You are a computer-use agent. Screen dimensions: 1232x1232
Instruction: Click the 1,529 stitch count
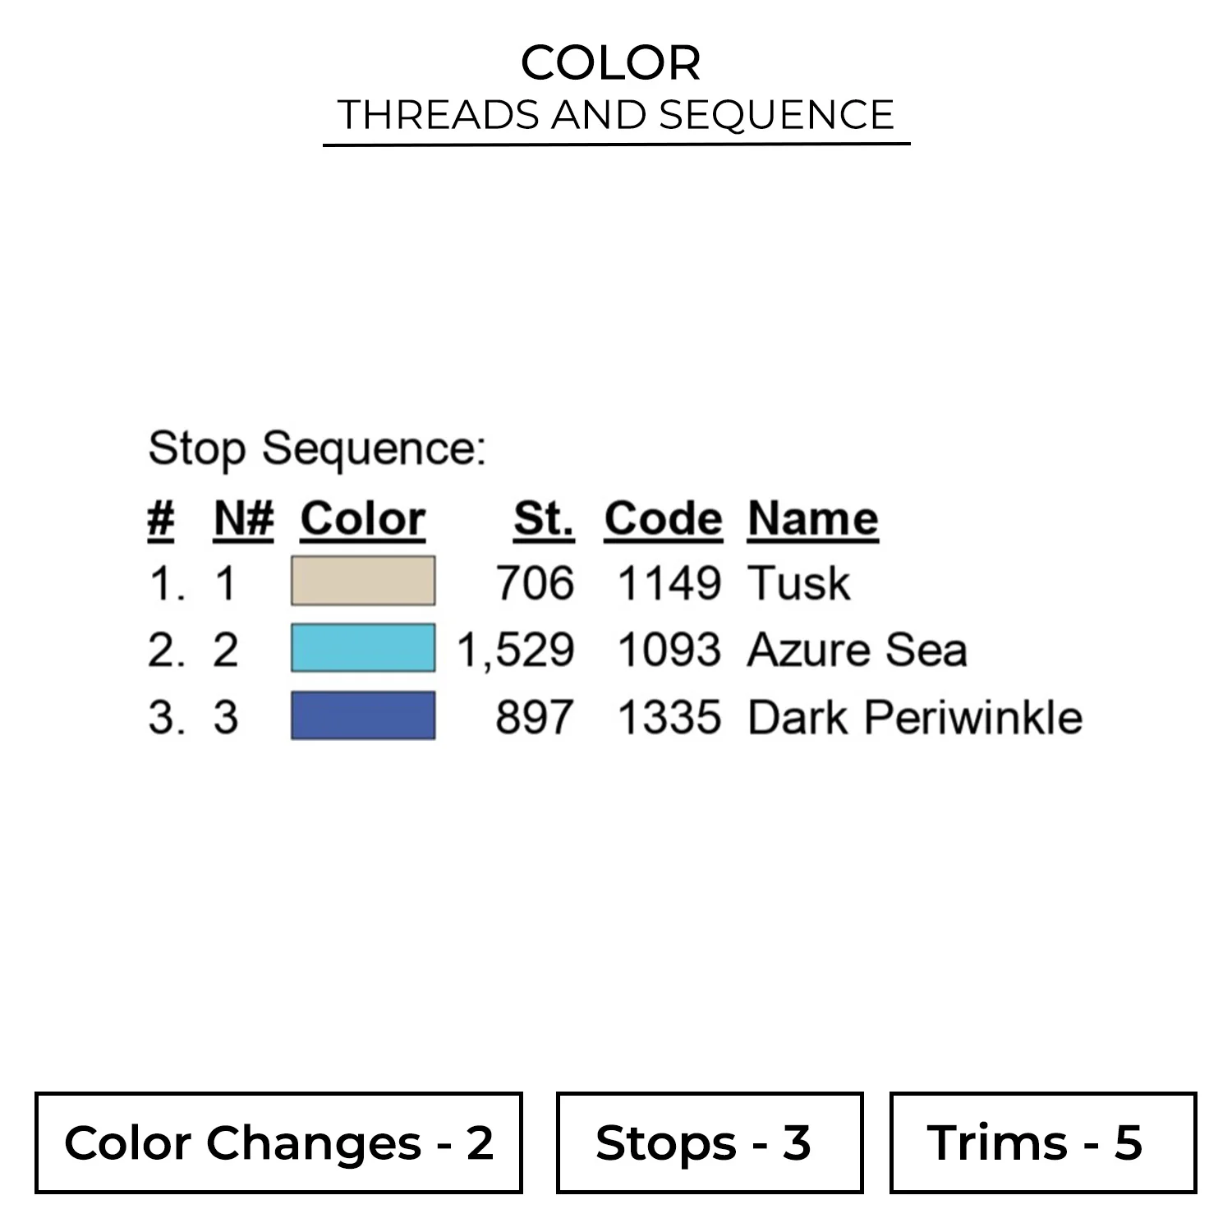[x=516, y=650]
